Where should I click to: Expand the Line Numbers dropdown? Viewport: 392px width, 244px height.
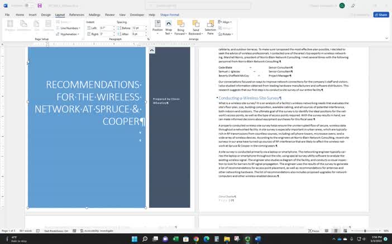69,28
